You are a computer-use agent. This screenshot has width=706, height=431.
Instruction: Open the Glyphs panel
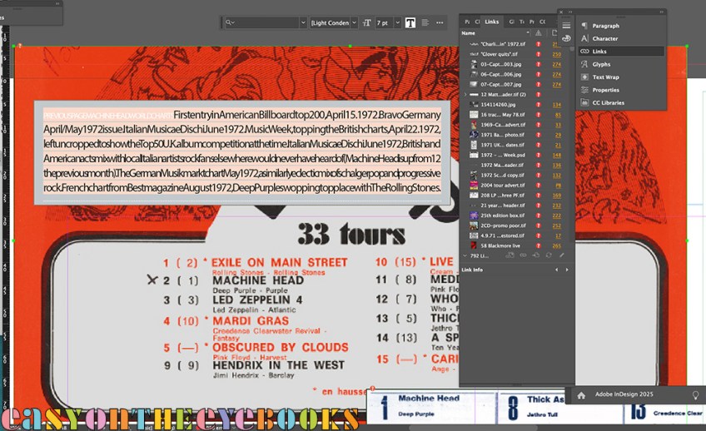click(x=601, y=64)
